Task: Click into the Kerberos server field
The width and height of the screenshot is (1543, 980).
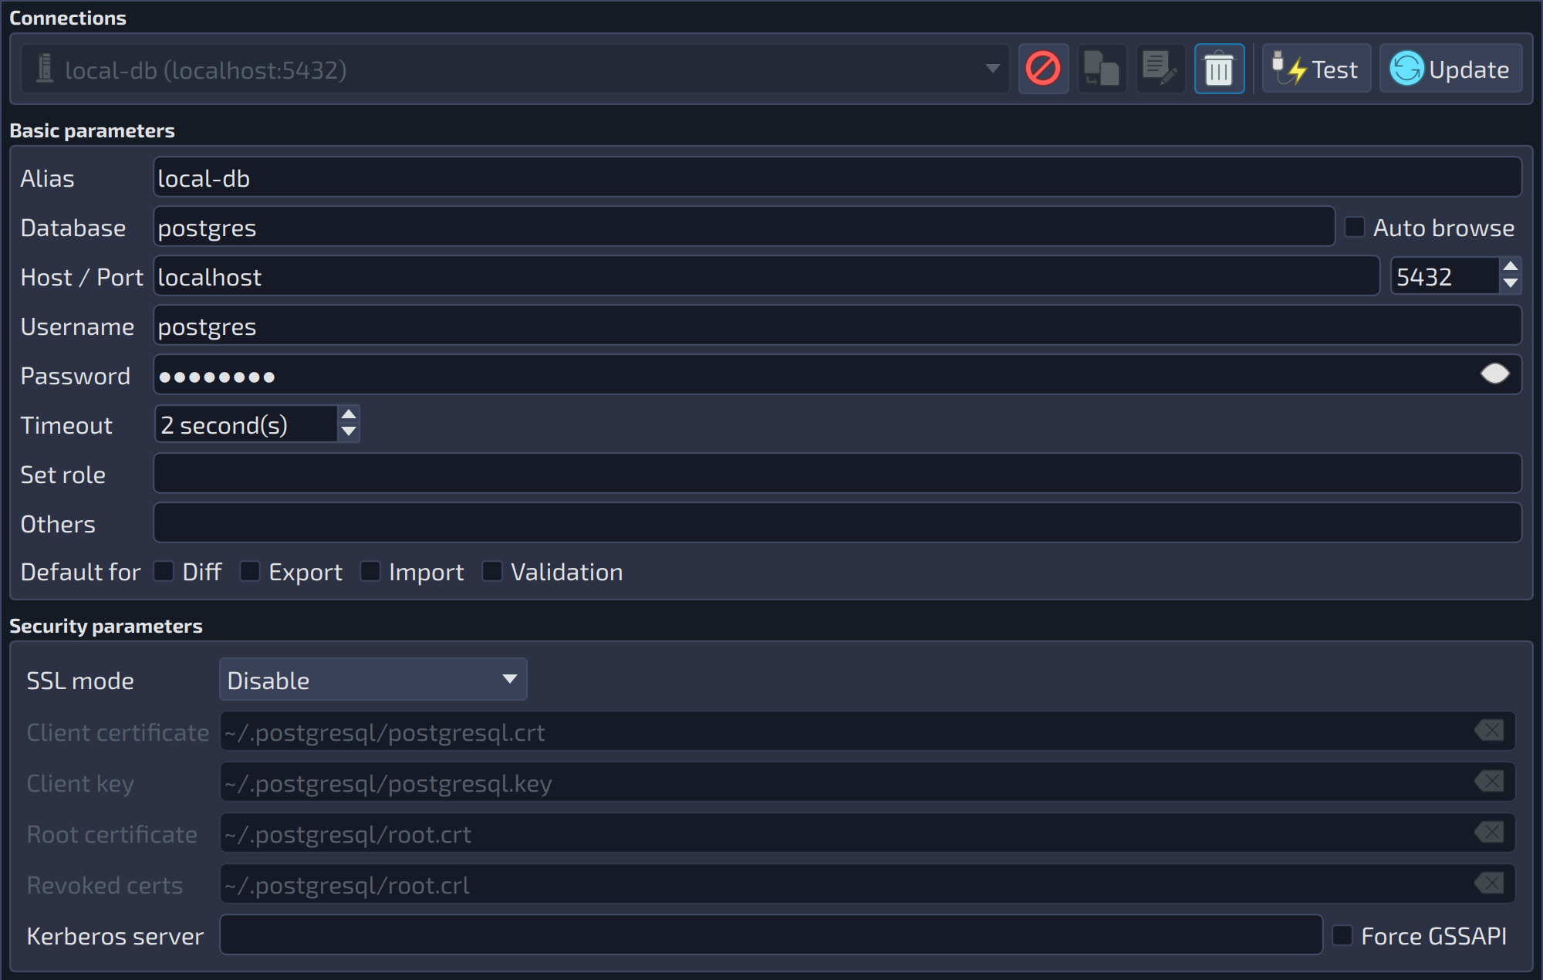Action: (771, 935)
